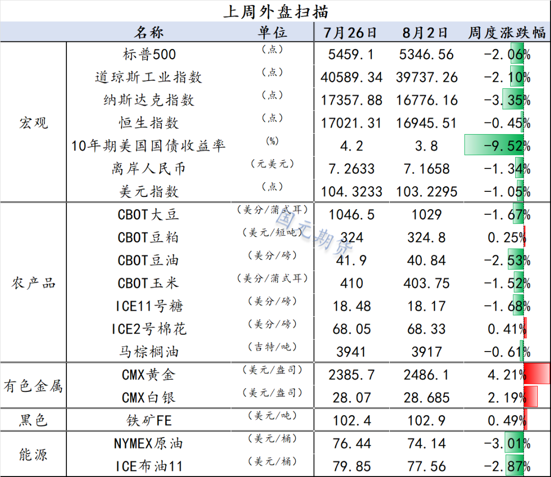Image resolution: width=551 pixels, height=477 pixels.
Task: Select the value 68.33
Action: (x=426, y=329)
